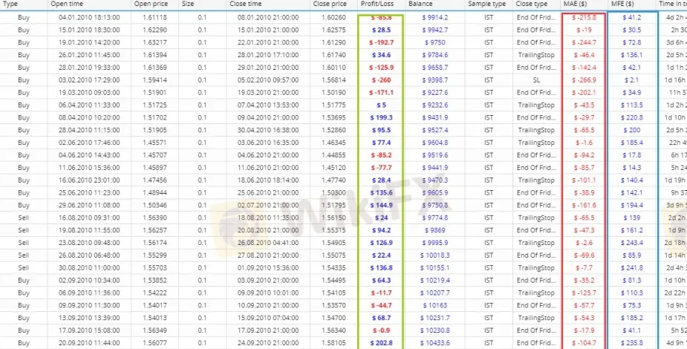Viewport: 687px width, 349px height.
Task: Click profit/loss value $ -0.9
Action: [381, 330]
